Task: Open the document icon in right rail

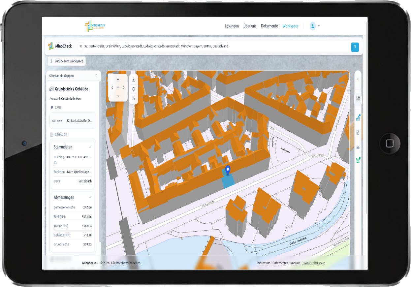Action: coord(358,133)
